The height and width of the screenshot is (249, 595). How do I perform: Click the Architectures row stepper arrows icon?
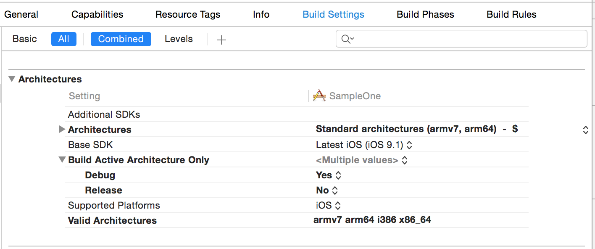(x=585, y=130)
